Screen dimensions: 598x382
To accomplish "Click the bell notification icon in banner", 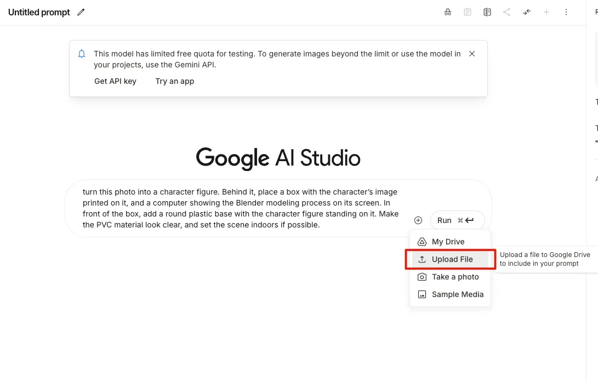I will 82,54.
